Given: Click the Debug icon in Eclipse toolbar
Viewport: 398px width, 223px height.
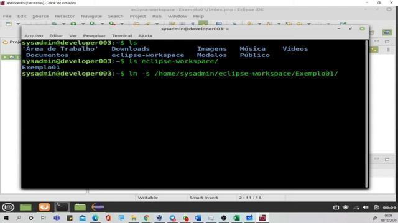Looking at the screenshot, I should pyautogui.click(x=54, y=24).
